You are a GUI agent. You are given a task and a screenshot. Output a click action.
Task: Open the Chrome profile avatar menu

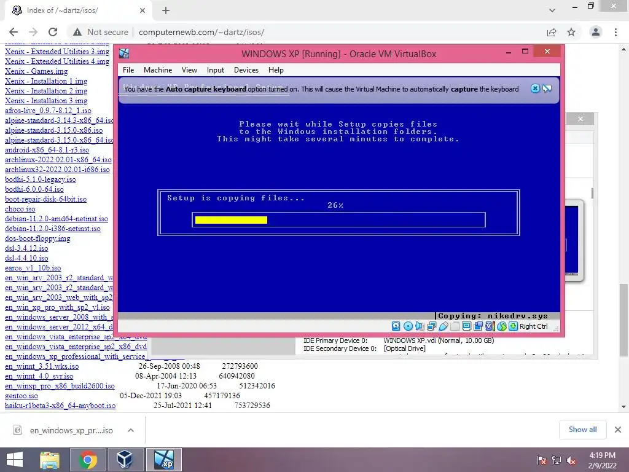[x=596, y=32]
